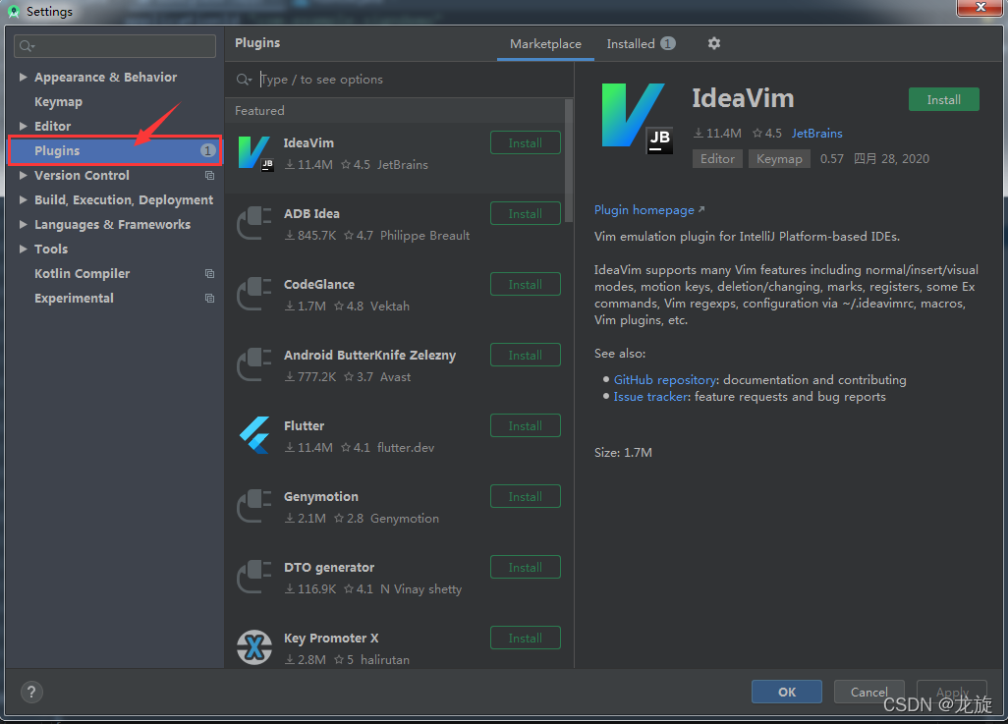Expand the Editor settings node

click(x=24, y=126)
